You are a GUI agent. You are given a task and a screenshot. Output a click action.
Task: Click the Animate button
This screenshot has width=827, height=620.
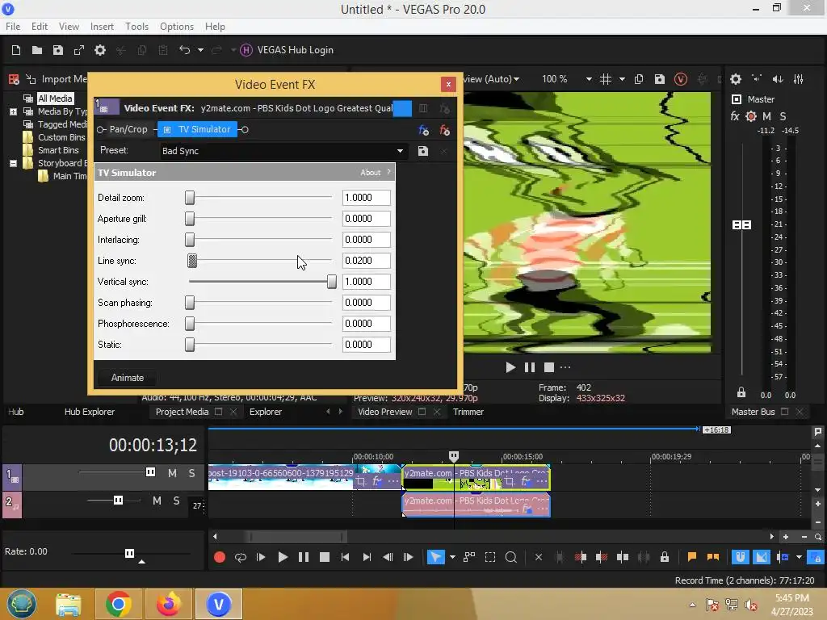click(x=127, y=378)
